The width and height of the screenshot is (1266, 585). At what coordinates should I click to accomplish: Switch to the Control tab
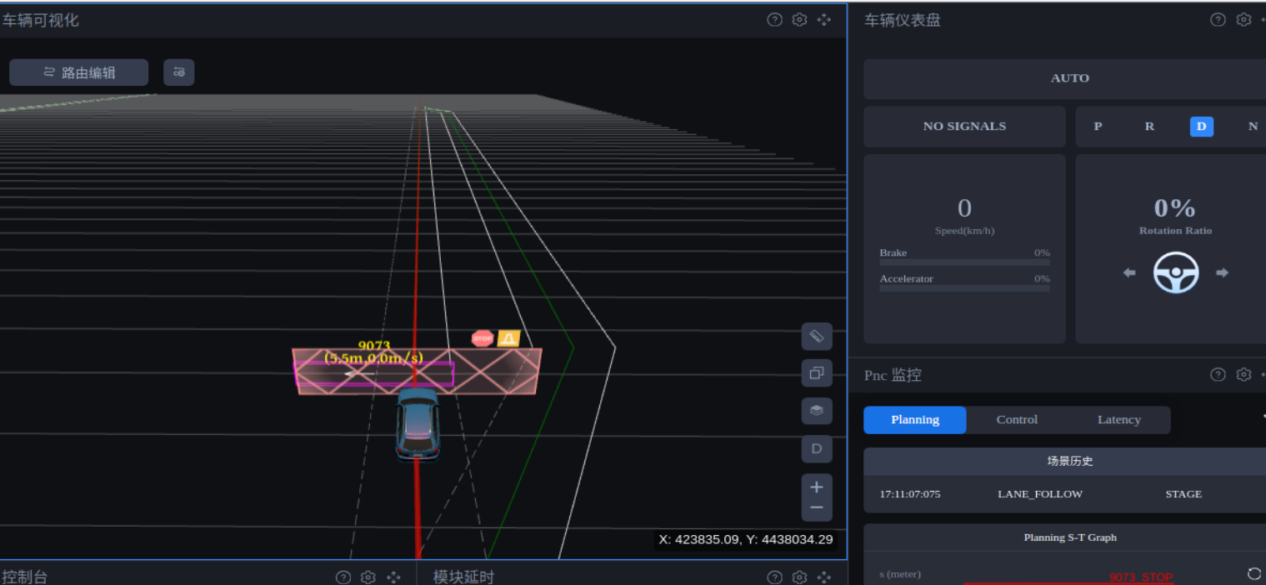1017,420
